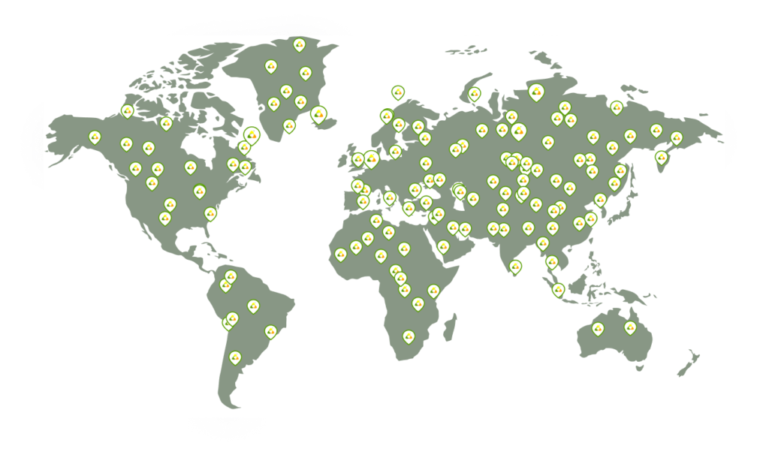This screenshot has height=470, width=769.
Task: Click the pin on Brazil's eastern coast
Action: pos(271,331)
